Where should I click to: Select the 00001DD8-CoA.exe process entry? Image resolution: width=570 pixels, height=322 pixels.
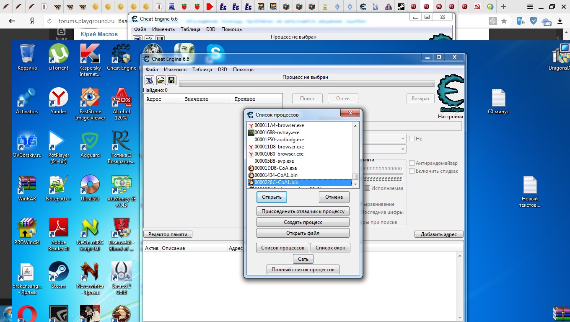275,168
